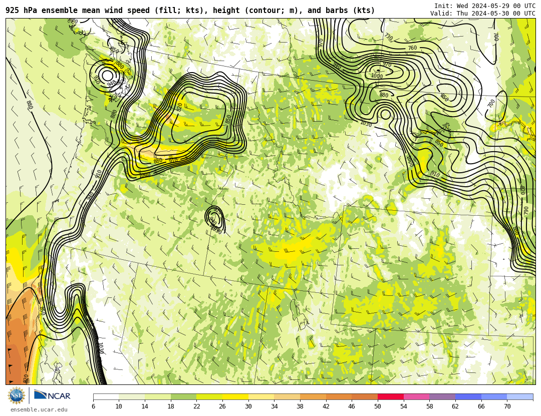
Task: Click the 790 height contour label
Action: (x=526, y=210)
